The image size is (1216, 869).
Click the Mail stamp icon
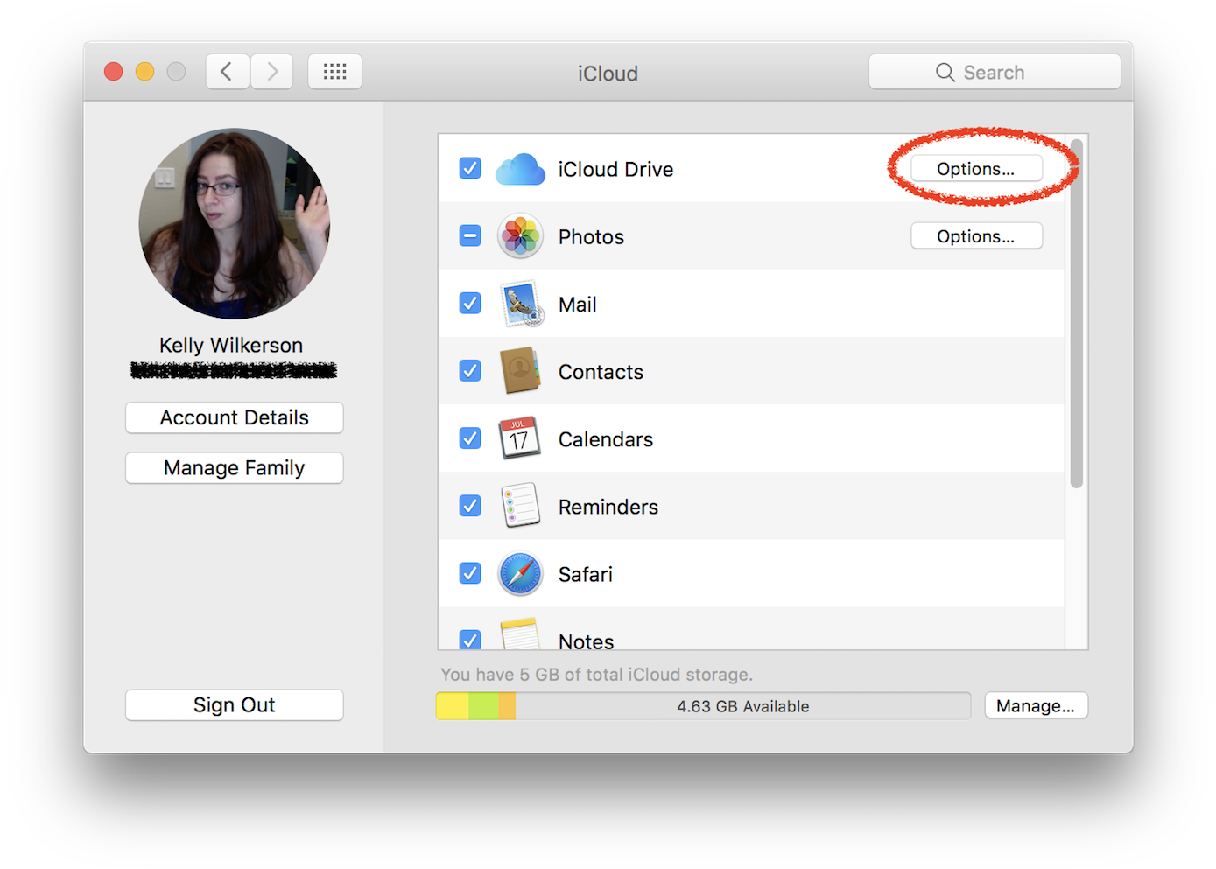coord(520,303)
